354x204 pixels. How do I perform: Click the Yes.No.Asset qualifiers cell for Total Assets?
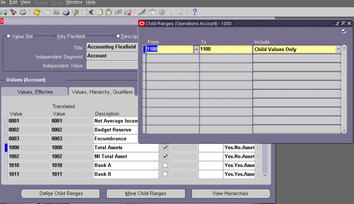click(239, 148)
